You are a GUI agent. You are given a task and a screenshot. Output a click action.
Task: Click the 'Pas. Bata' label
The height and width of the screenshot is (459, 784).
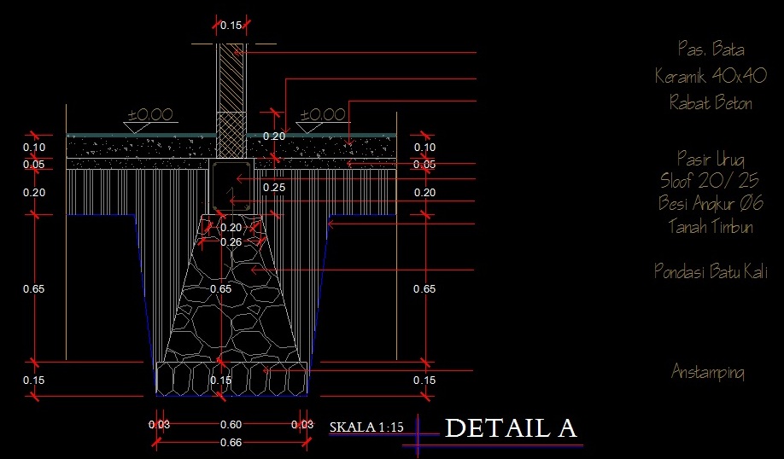coord(711,49)
